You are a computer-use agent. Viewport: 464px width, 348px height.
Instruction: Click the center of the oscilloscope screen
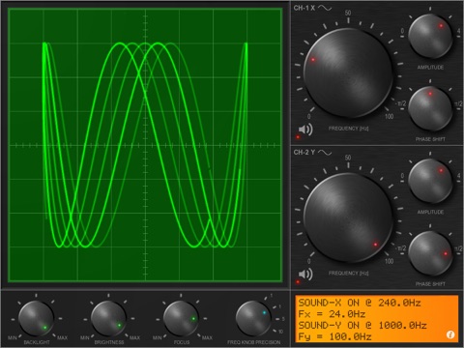coord(145,145)
